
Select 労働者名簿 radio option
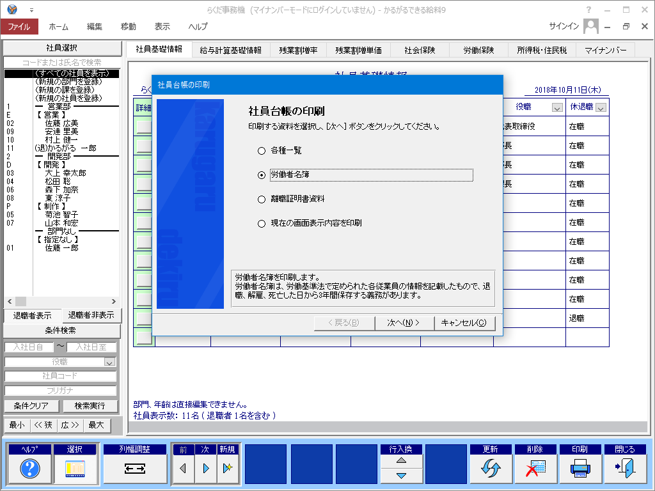click(262, 175)
